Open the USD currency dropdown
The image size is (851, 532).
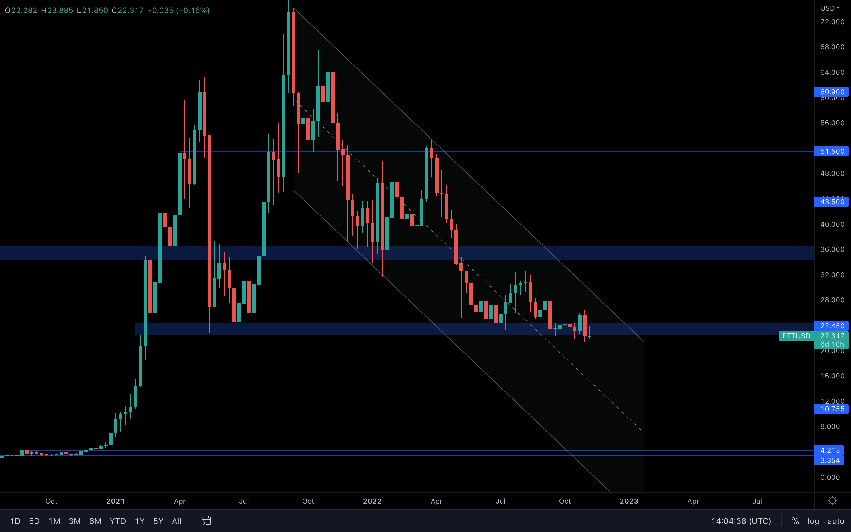[830, 8]
